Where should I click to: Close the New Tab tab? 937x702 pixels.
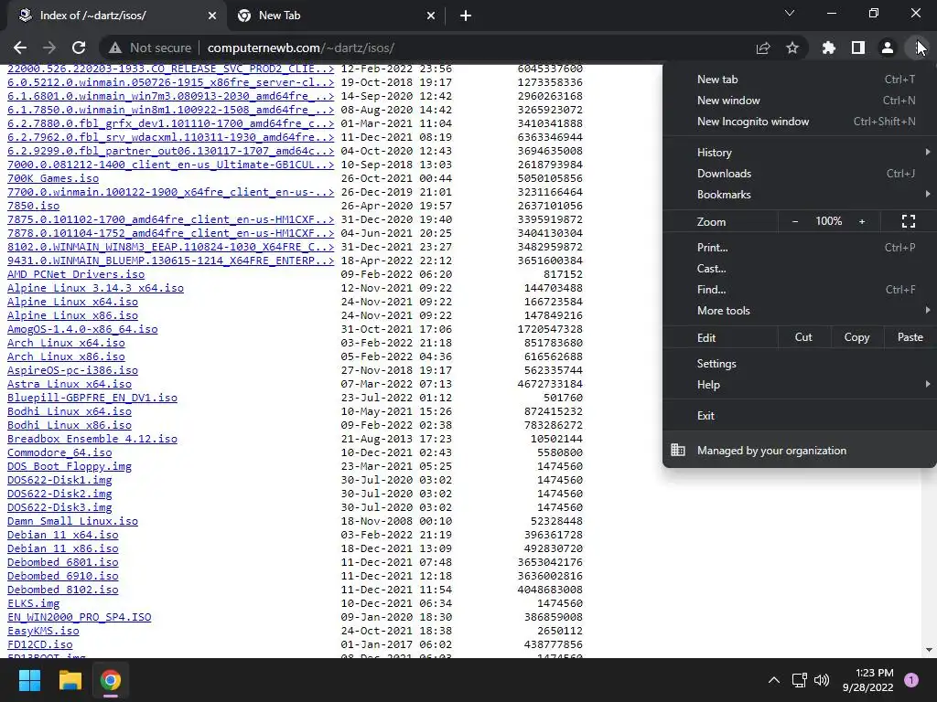[x=431, y=16]
